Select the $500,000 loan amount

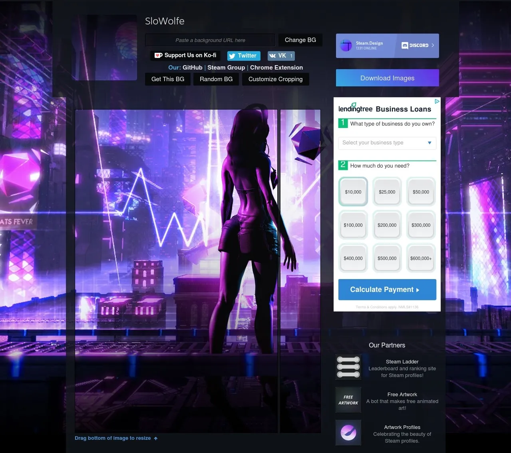[387, 258]
